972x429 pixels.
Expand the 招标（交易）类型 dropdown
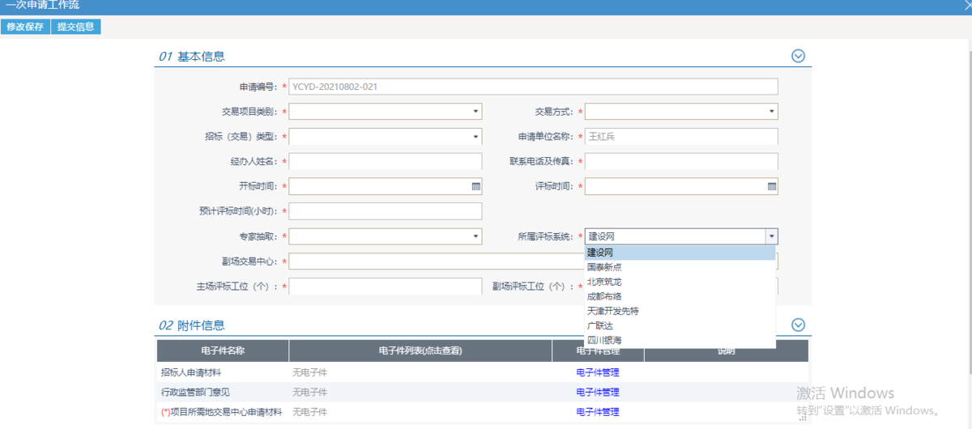tap(475, 137)
